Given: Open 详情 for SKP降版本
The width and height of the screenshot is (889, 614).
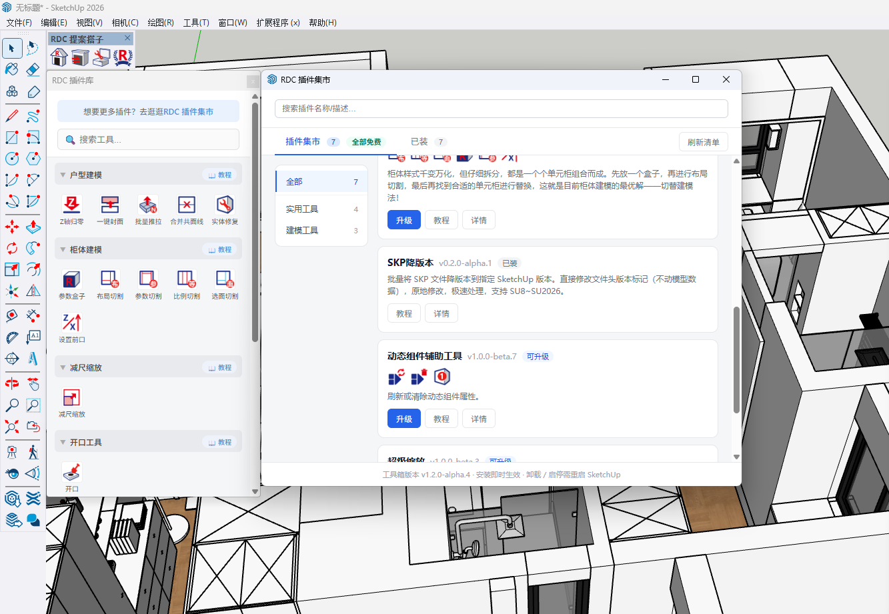Looking at the screenshot, I should pos(441,313).
